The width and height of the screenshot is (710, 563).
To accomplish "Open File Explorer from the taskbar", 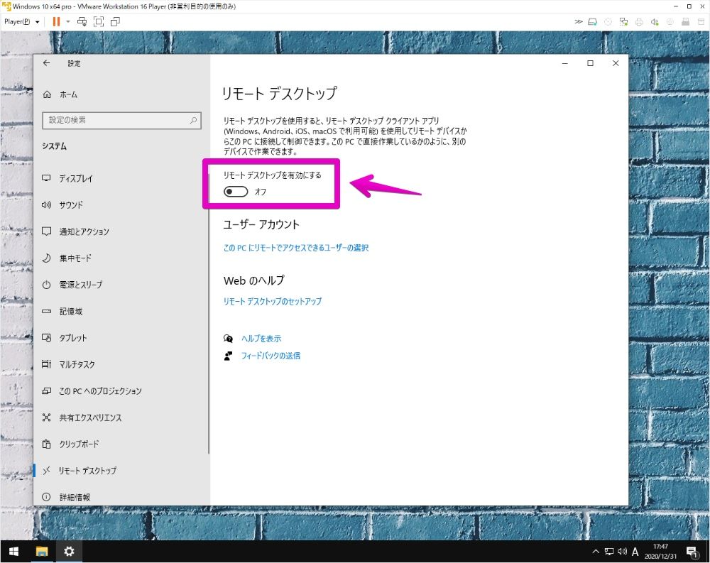I will [42, 551].
